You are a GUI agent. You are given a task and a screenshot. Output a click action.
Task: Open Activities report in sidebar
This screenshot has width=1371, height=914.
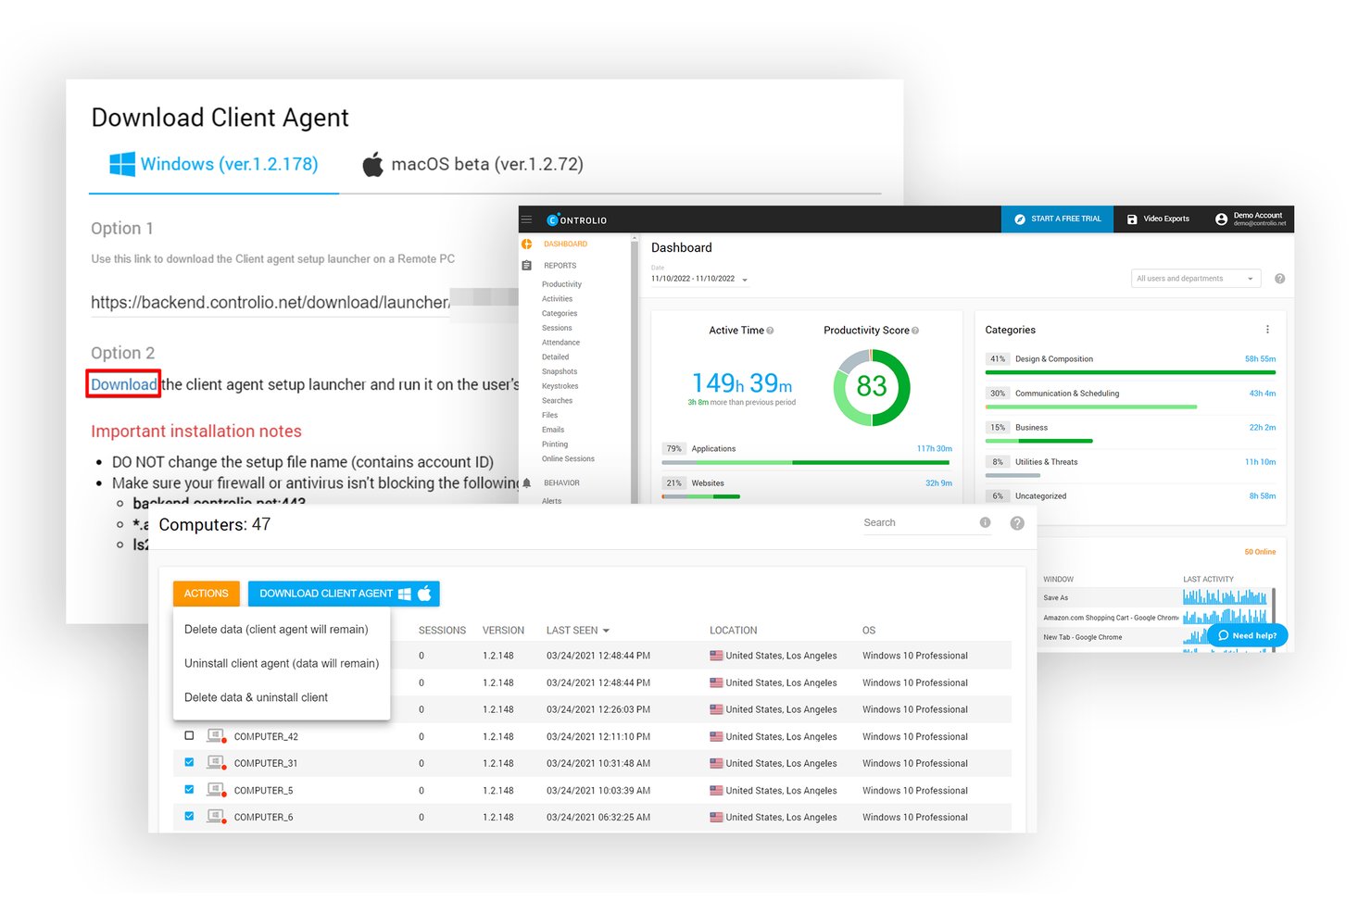click(x=557, y=299)
